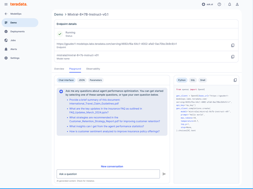Select Demo in the sidebar

(x=20, y=23)
